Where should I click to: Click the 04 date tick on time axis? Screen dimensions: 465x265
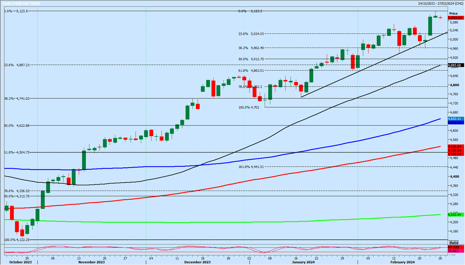click(151, 258)
